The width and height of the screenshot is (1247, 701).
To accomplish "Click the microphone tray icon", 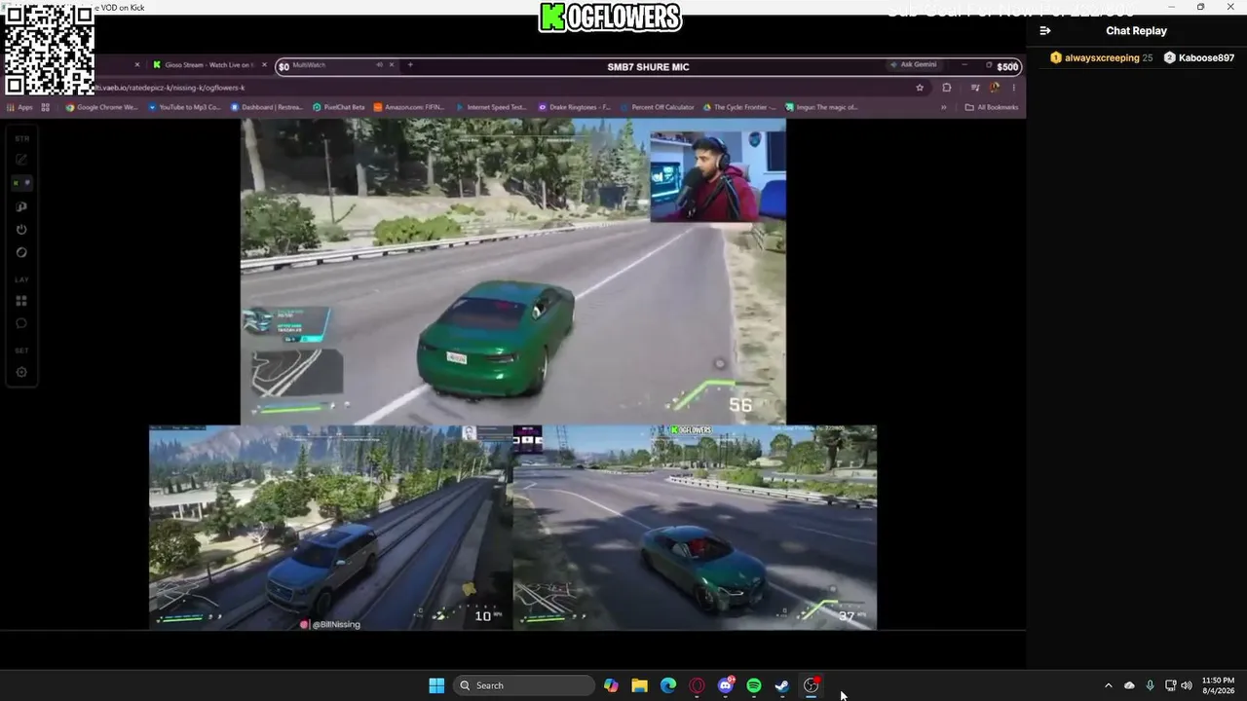I will tap(1151, 685).
